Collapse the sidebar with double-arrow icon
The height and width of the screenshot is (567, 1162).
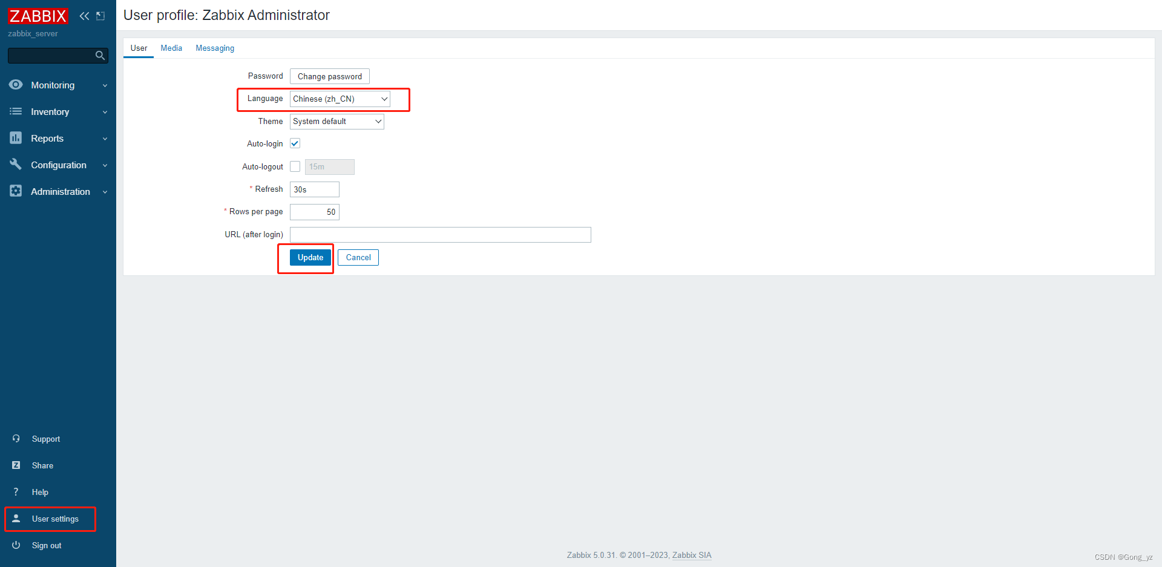pos(84,16)
